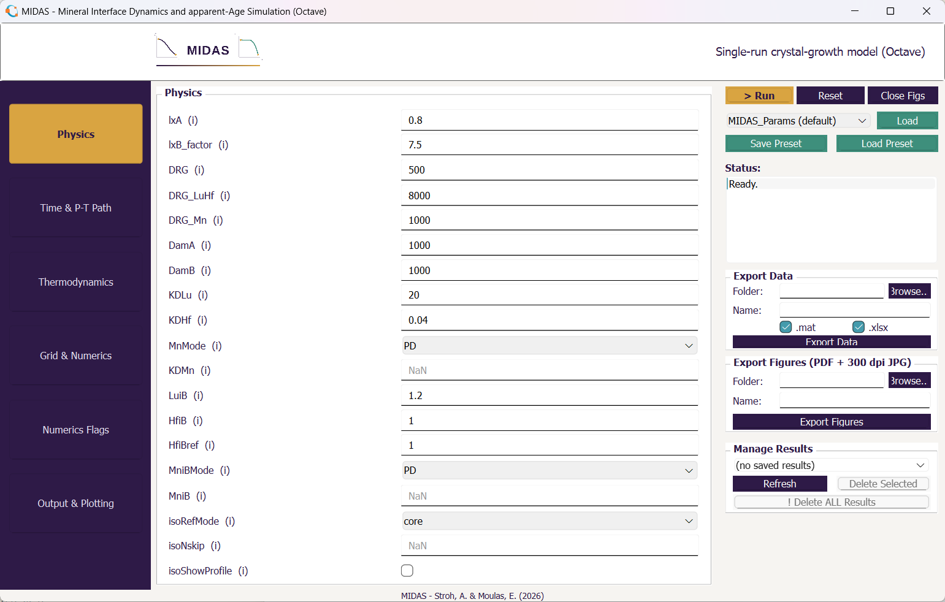Screen dimensions: 945x602
Task: Open the isoRefMode dropdown showing core
Action: [549, 521]
